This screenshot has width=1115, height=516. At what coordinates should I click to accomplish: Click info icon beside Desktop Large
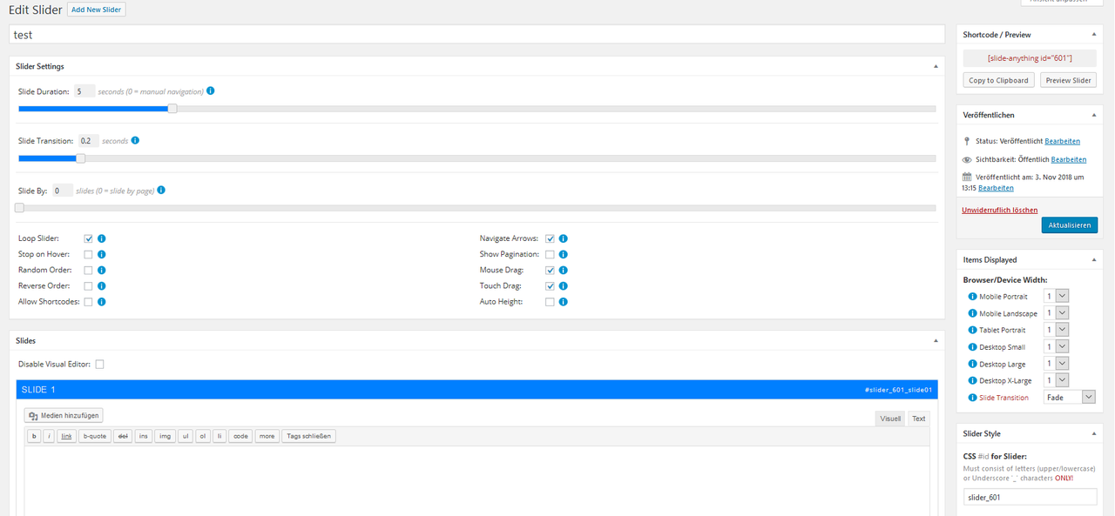pos(973,364)
